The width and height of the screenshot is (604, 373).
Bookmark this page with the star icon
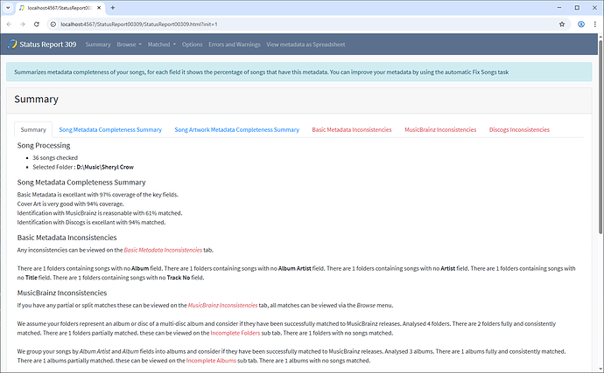[x=562, y=24]
